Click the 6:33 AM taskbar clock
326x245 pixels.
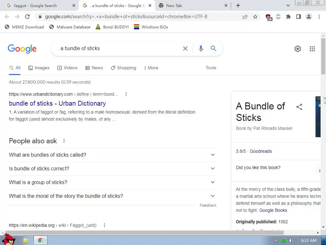click(x=309, y=241)
